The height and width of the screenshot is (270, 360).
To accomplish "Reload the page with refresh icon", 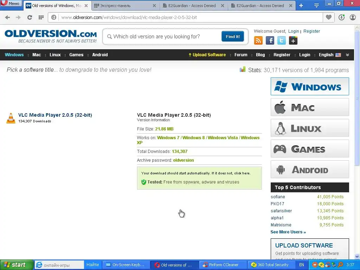I will (x=30, y=18).
